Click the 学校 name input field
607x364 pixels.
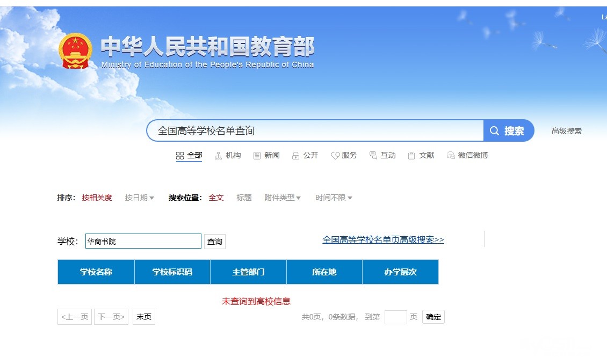click(143, 242)
